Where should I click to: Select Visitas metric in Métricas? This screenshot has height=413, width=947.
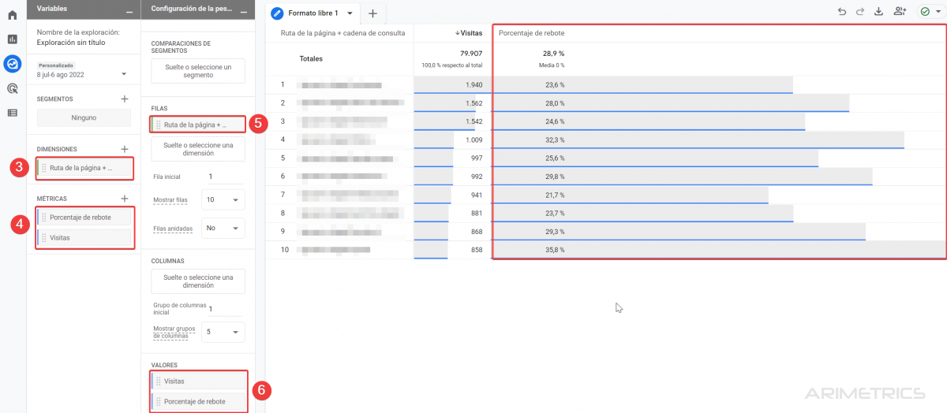point(84,237)
